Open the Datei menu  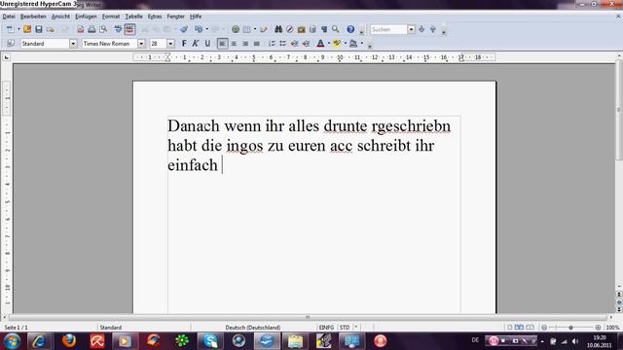point(9,17)
